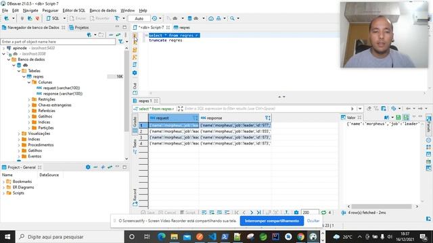Click the Ocultar link
Image resolution: width=433 pixels, height=243 pixels.
pos(313,221)
